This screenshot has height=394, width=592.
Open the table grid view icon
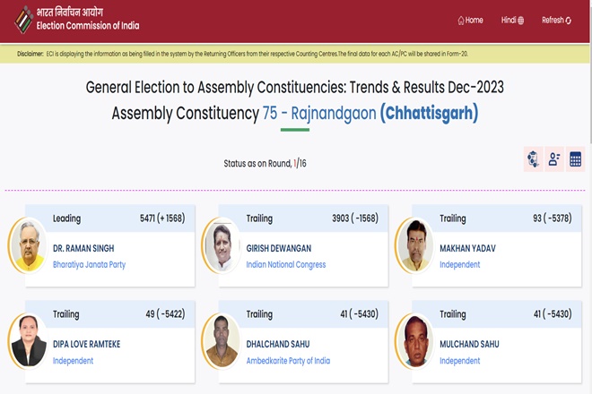tap(575, 159)
